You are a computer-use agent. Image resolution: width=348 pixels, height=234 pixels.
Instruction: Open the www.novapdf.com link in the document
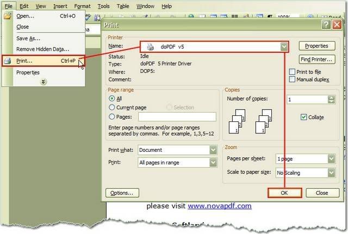(x=220, y=206)
